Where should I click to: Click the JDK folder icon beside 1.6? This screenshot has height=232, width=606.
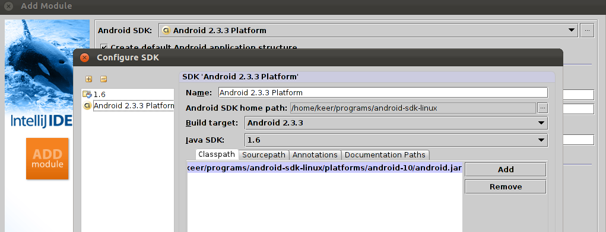pyautogui.click(x=87, y=95)
